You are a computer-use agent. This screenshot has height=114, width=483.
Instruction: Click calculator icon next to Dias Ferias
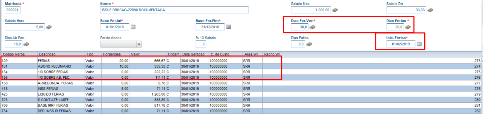click(x=408, y=27)
